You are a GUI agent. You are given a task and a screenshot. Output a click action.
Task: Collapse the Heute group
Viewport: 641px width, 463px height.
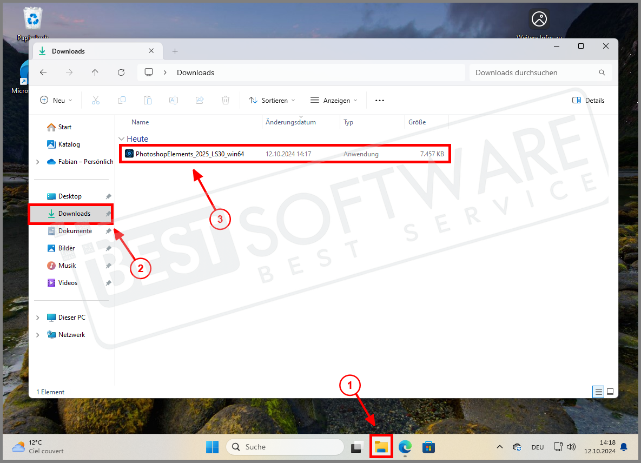pyautogui.click(x=121, y=139)
